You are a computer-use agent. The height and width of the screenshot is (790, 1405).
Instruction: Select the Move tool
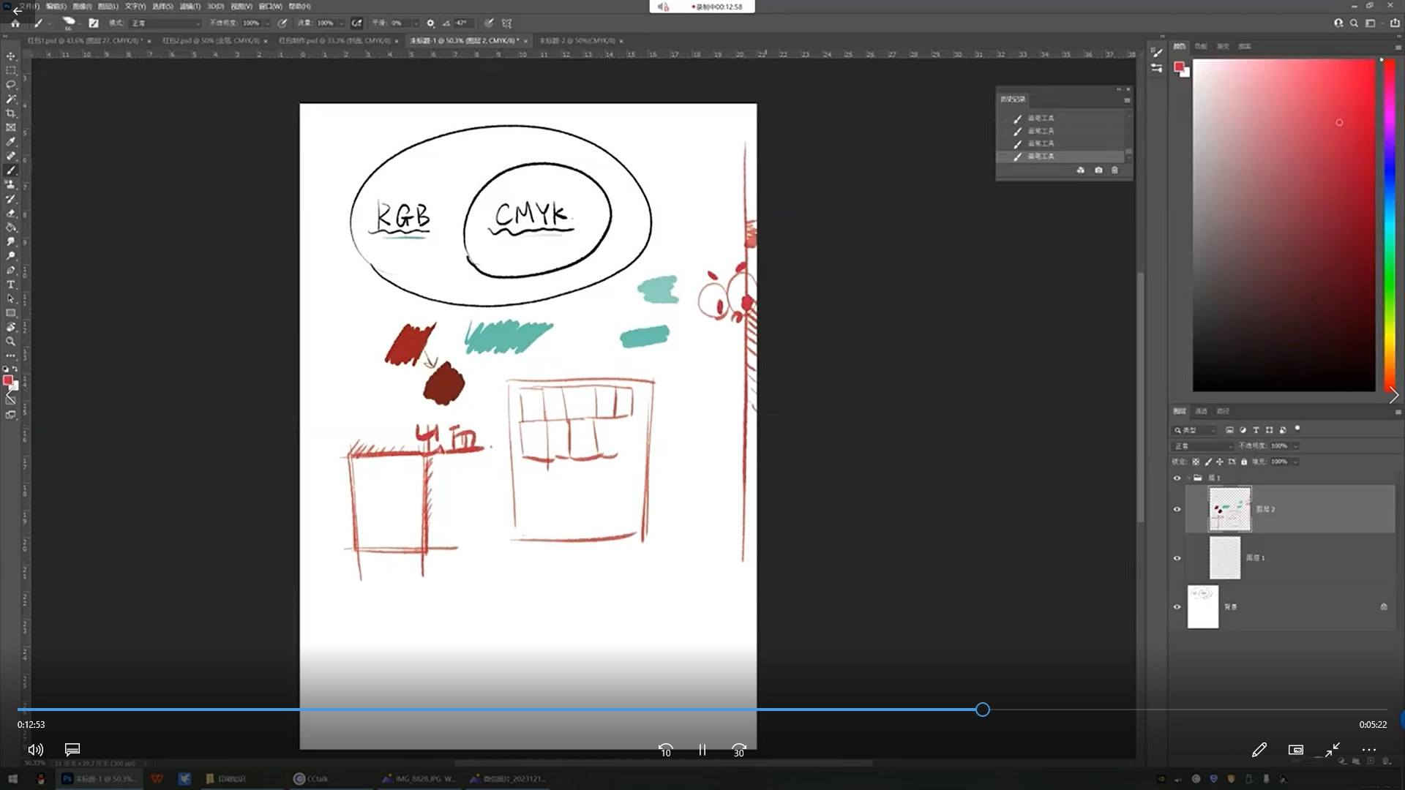pos(10,56)
